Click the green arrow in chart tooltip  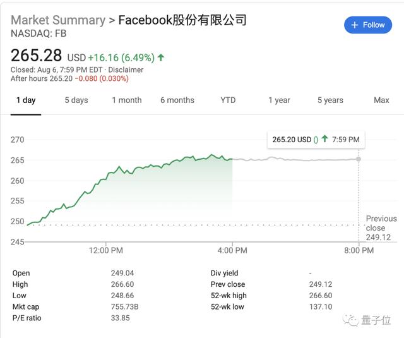pos(324,139)
